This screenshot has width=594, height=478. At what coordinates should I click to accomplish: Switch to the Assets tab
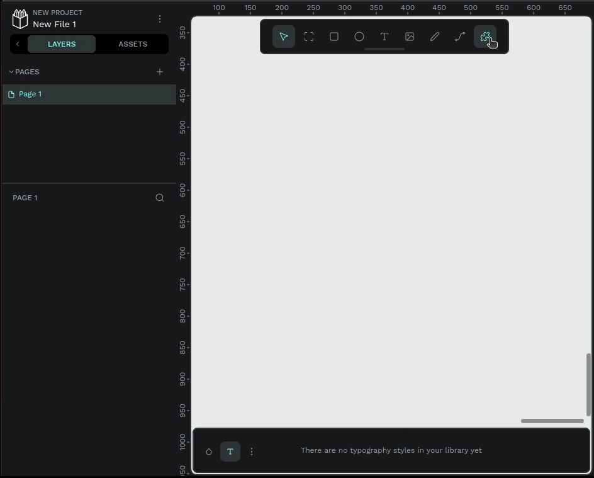click(x=133, y=44)
